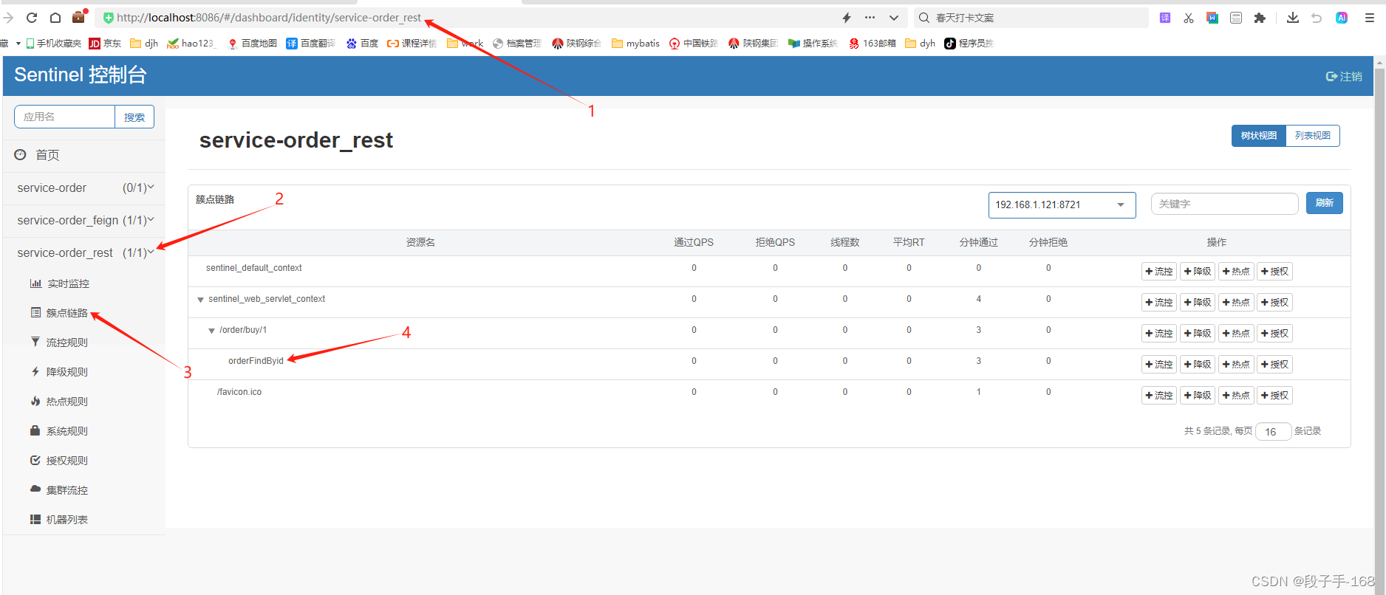
Task: Click the 刷新 refresh button
Action: click(1325, 203)
